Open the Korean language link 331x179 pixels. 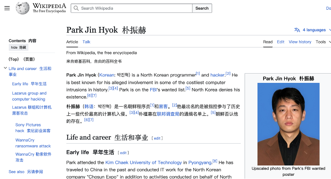click(106, 75)
